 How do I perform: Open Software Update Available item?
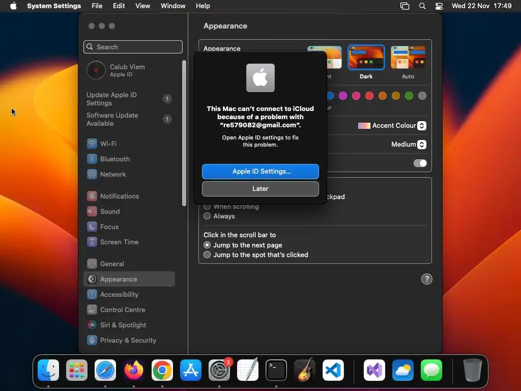(129, 119)
